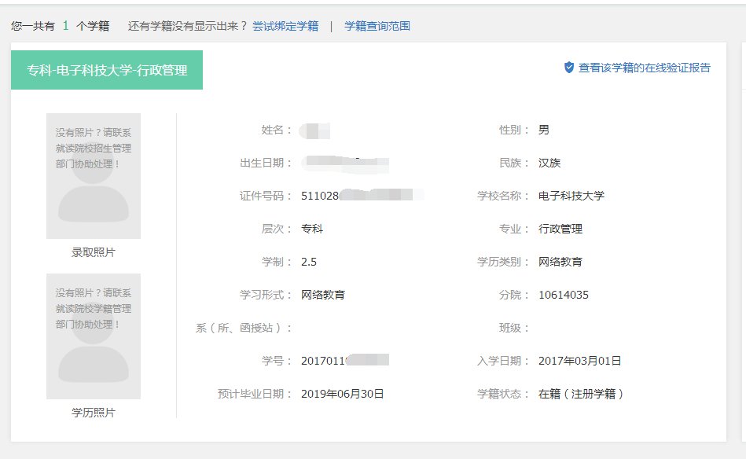Image resolution: width=746 pixels, height=459 pixels.
Task: Click the 民族 value 汉族
Action: tap(549, 163)
